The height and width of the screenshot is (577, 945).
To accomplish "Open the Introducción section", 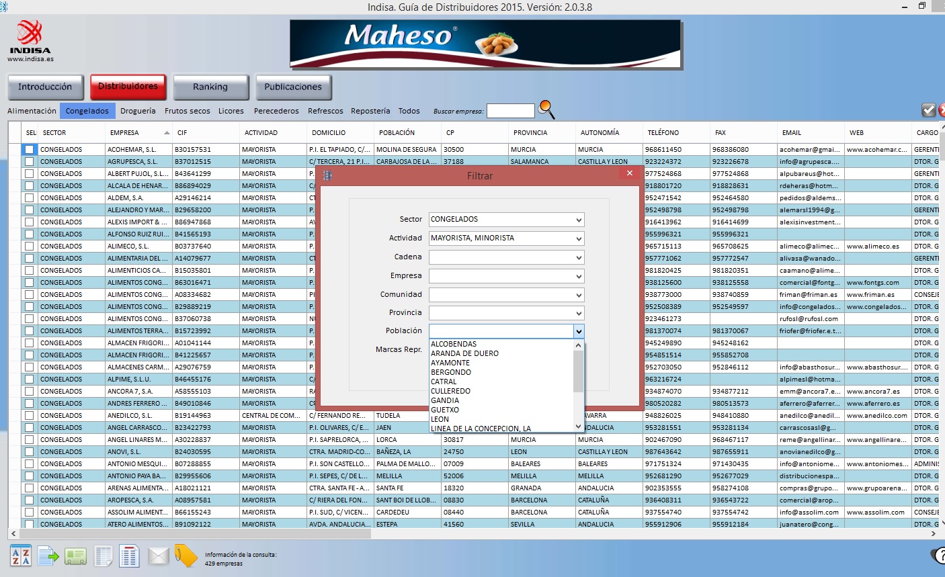I will click(45, 87).
